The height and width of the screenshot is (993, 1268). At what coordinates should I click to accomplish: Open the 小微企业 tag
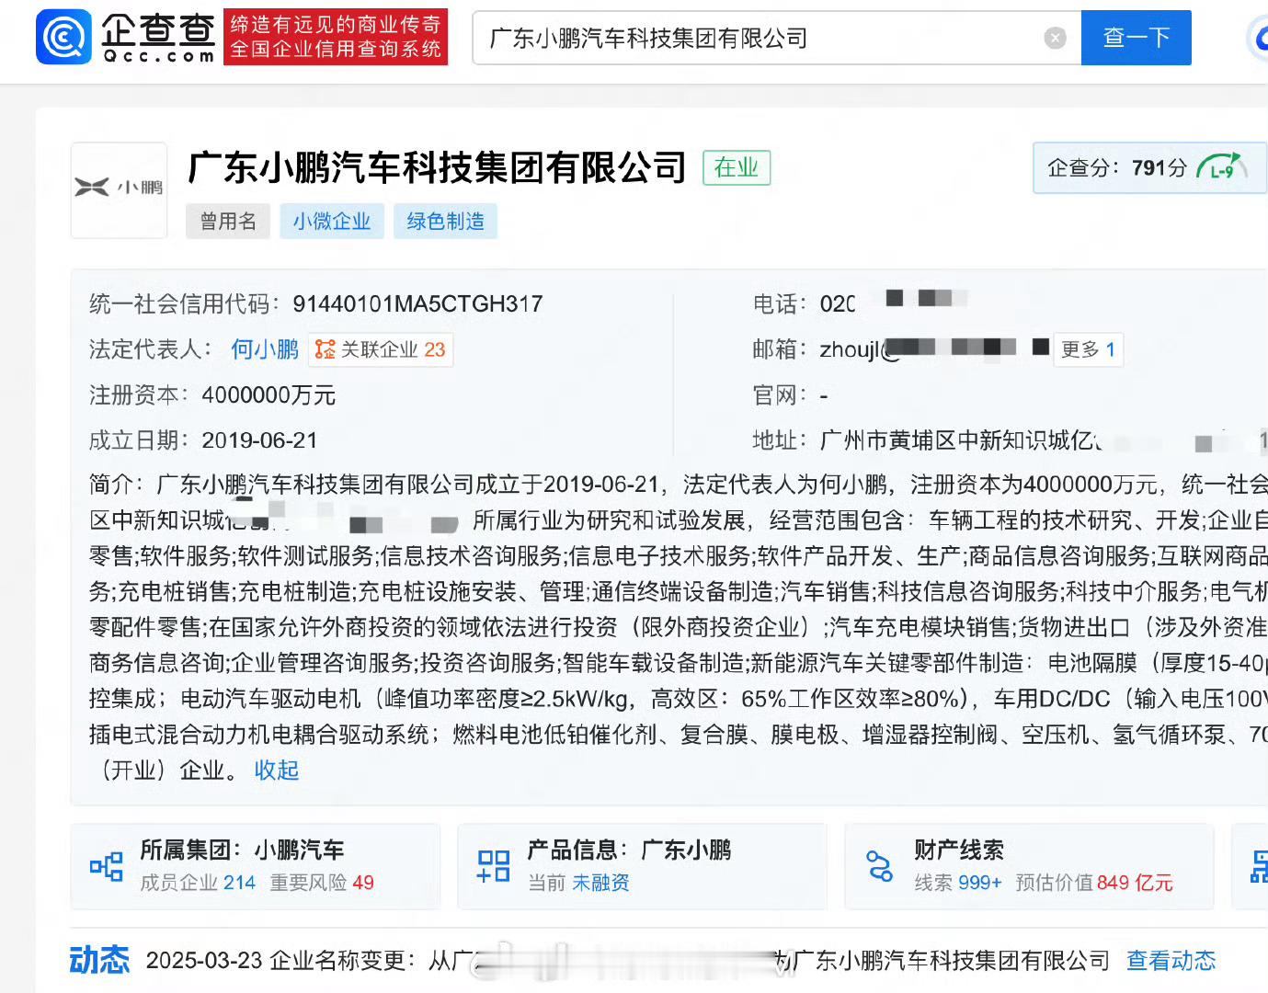pos(332,222)
